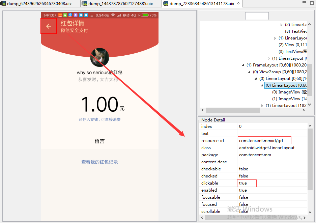Click the file icon on dump_1443787876021274885.uix tab
Image resolution: width=316 pixels, height=223 pixels.
[x=84, y=3]
